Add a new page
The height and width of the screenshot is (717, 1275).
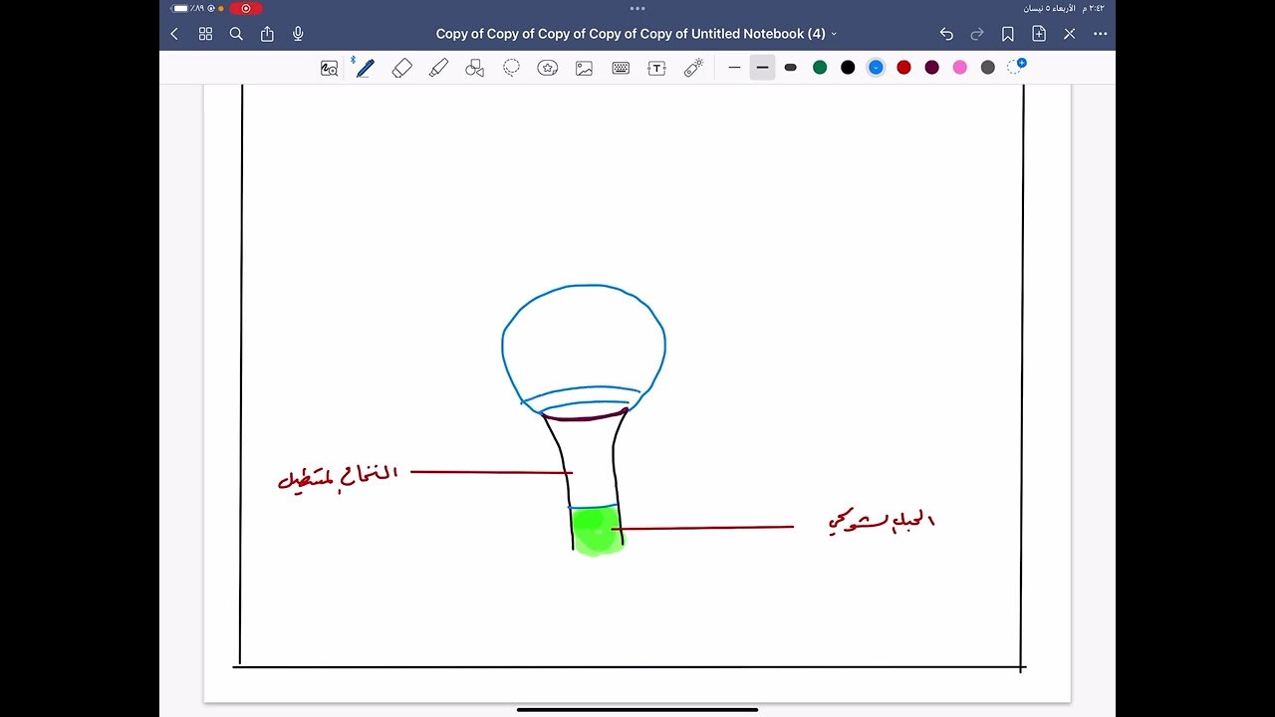click(x=1039, y=34)
